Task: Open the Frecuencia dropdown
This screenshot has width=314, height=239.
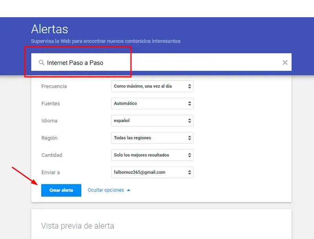Action: [x=152, y=86]
